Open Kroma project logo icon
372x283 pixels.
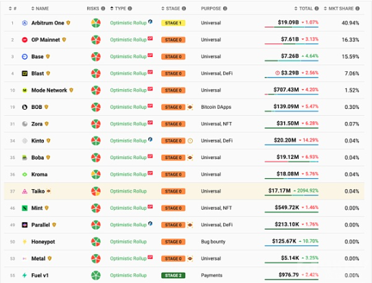pyautogui.click(x=25, y=175)
